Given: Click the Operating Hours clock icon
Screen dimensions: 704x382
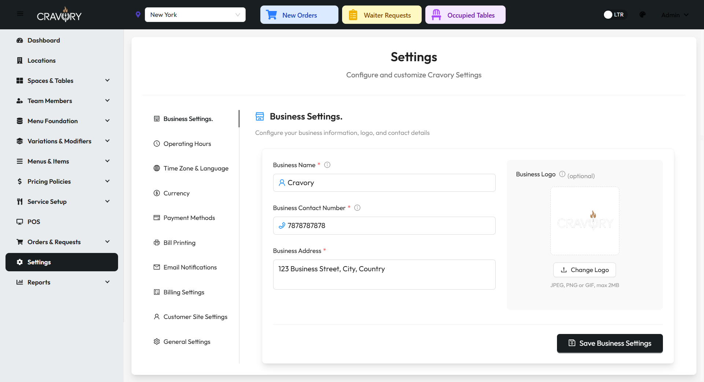Looking at the screenshot, I should coord(157,144).
